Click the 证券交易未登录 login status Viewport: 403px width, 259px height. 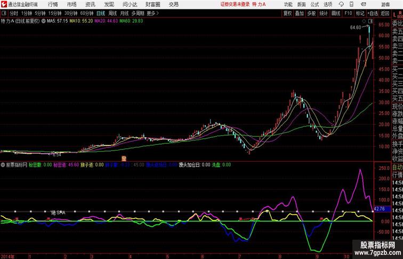pos(235,4)
